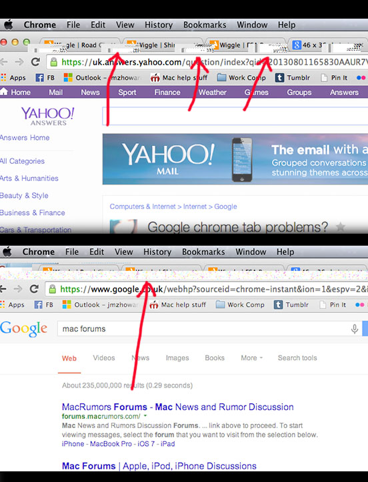Open the Apps shortcut in upper bookmarks bar

[13, 78]
